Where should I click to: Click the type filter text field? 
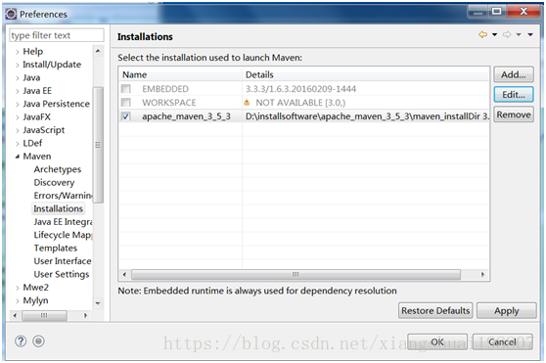coord(57,35)
